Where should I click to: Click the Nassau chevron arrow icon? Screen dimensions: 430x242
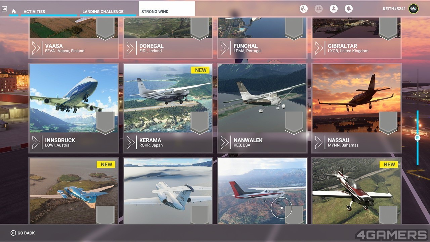[x=319, y=143]
